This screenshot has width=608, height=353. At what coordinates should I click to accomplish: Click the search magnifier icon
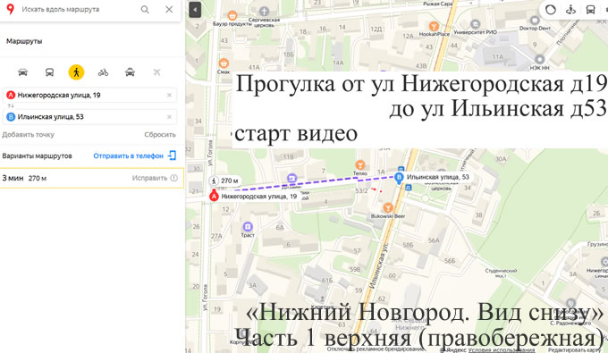click(x=145, y=9)
